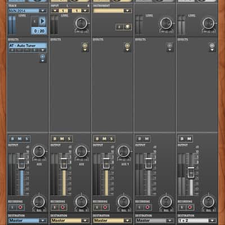Click the blue track output fader handle

[21, 164]
